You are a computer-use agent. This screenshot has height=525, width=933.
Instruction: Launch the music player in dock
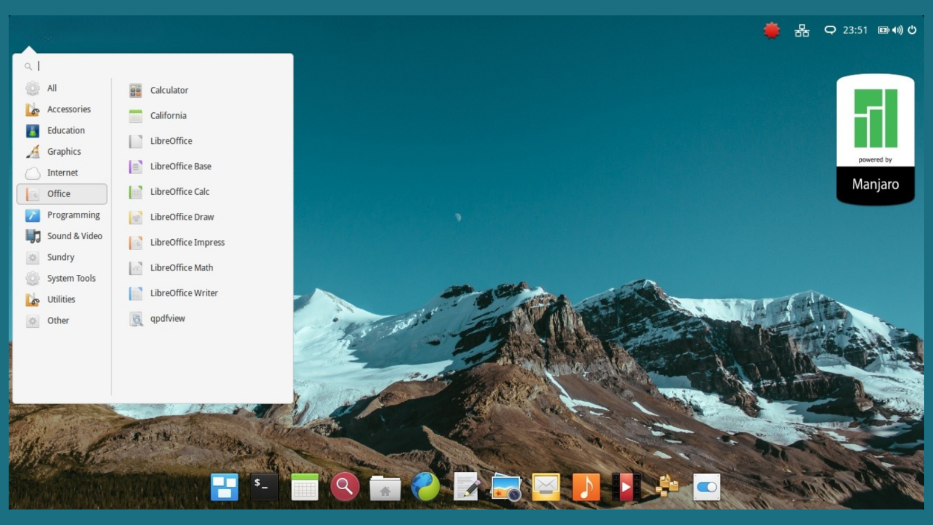[586, 487]
